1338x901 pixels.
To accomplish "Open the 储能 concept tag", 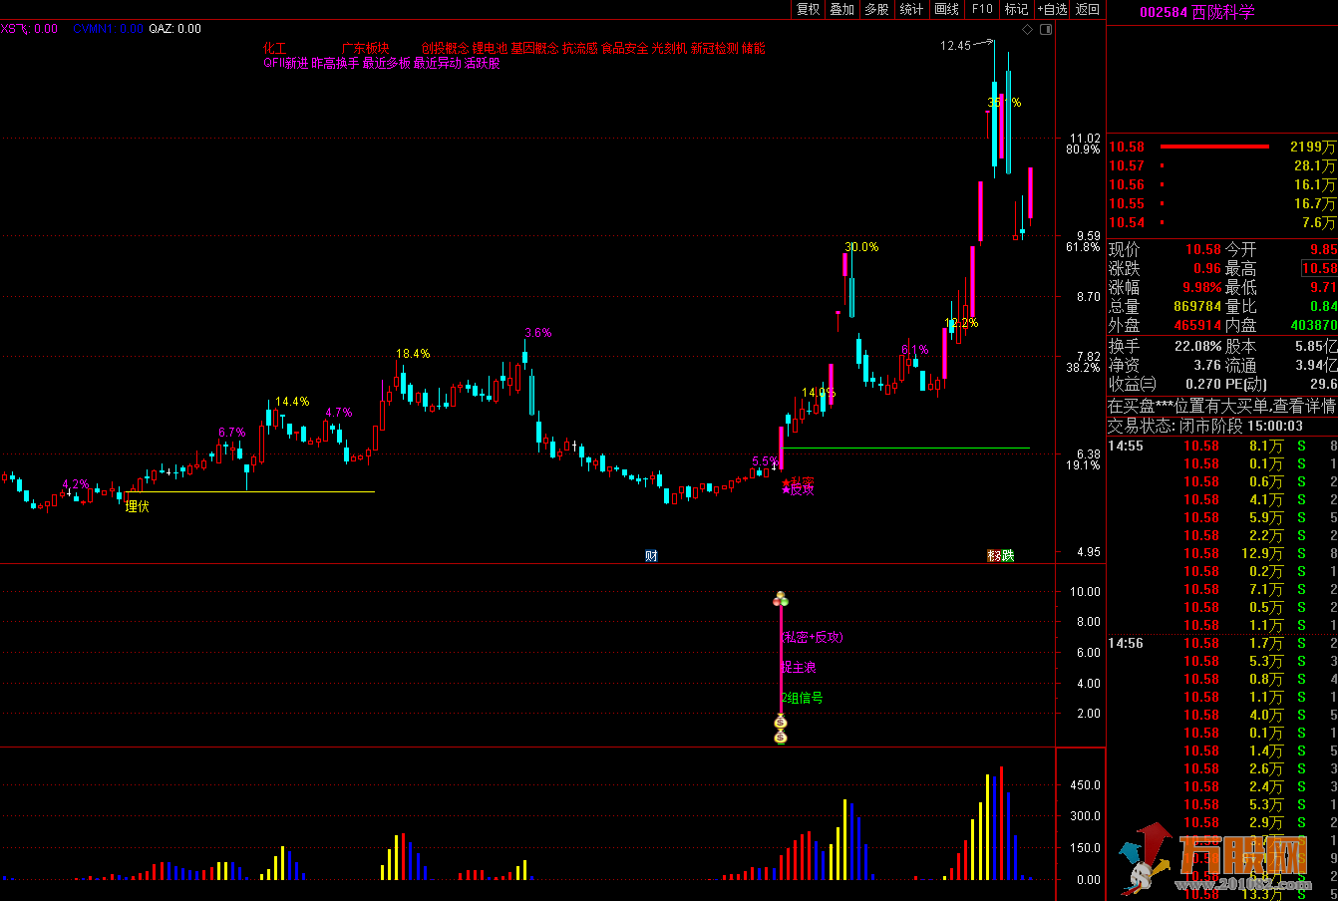I will pos(754,48).
